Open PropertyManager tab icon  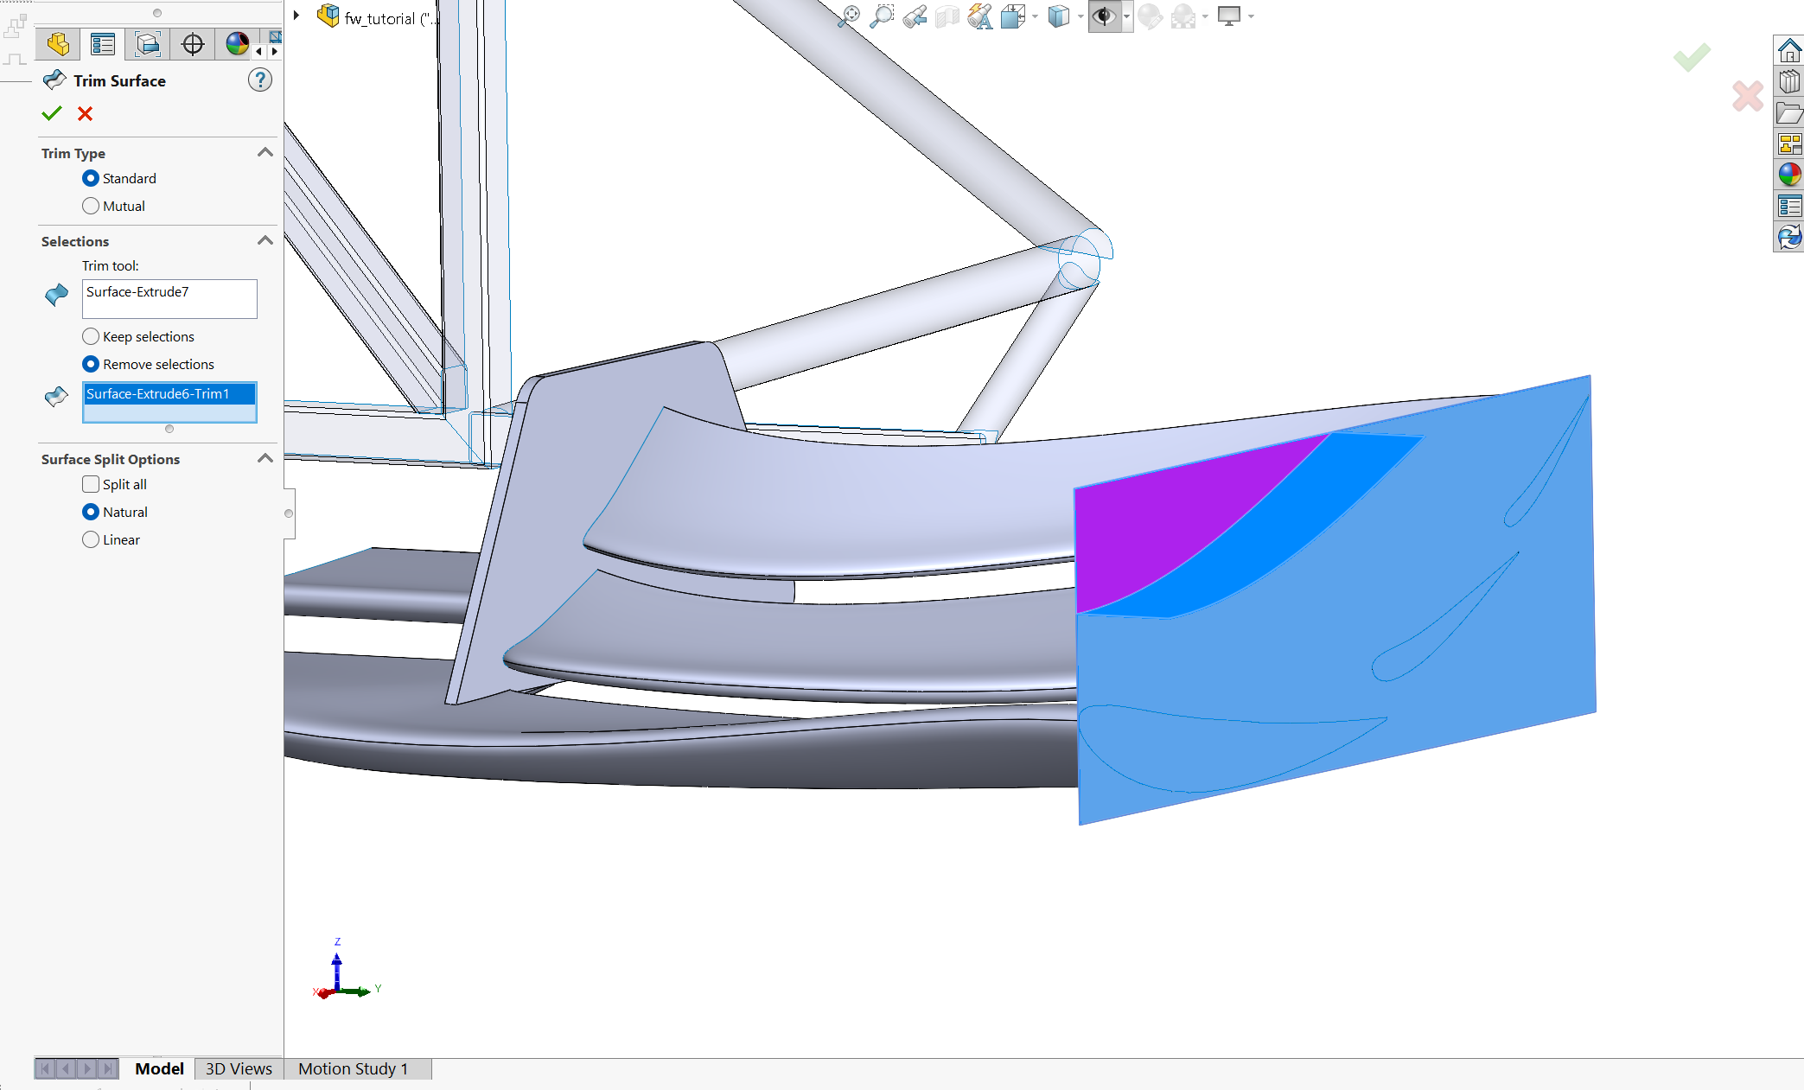point(103,44)
